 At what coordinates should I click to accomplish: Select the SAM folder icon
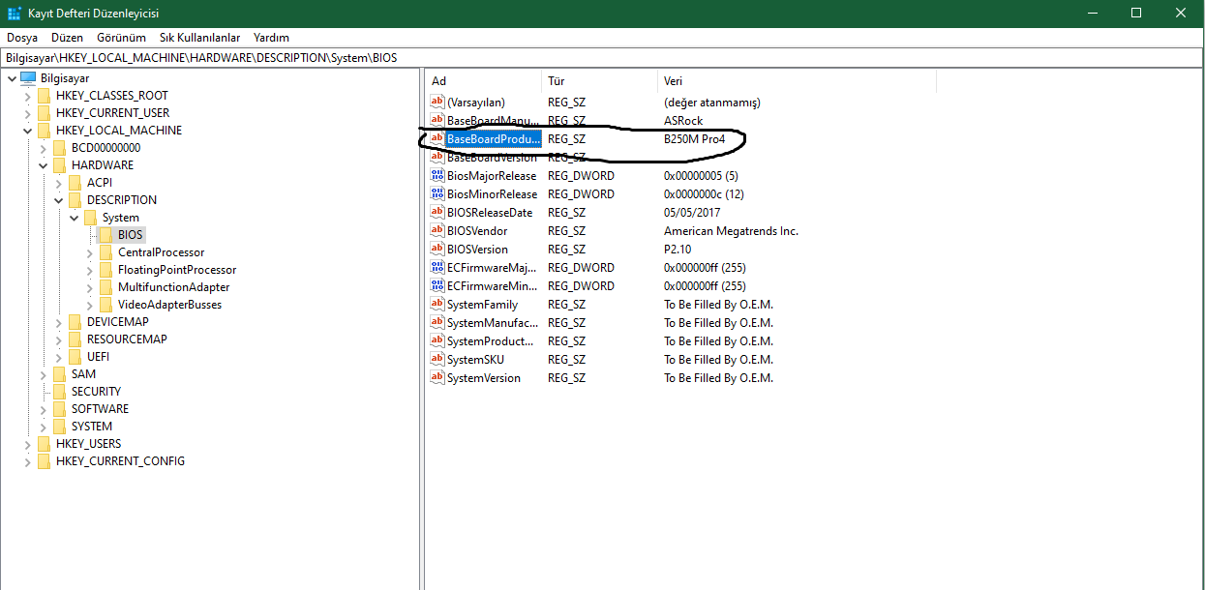tap(60, 374)
